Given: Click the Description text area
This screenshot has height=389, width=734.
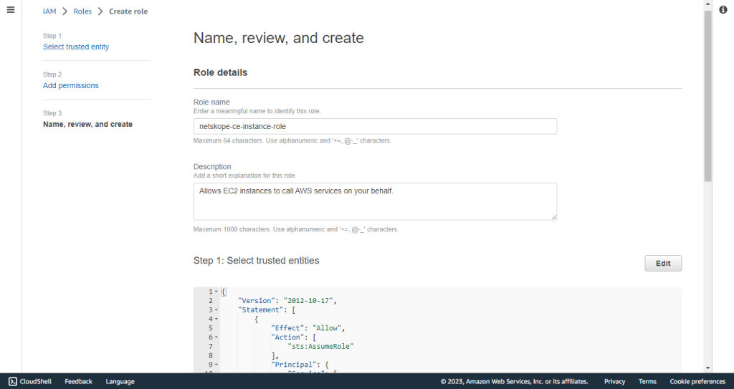Looking at the screenshot, I should click(375, 201).
